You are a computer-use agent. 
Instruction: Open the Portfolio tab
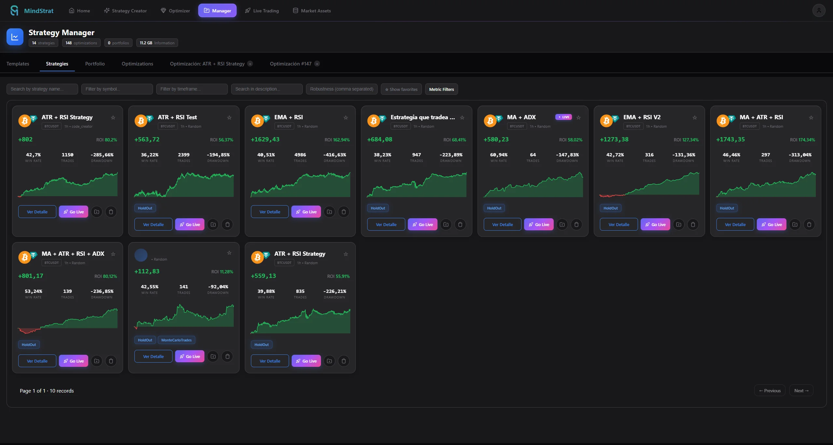(95, 64)
